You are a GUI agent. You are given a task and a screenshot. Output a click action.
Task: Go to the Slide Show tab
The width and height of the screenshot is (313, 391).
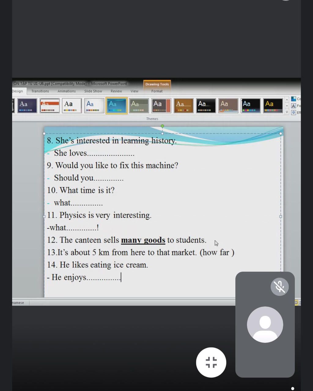(x=93, y=91)
